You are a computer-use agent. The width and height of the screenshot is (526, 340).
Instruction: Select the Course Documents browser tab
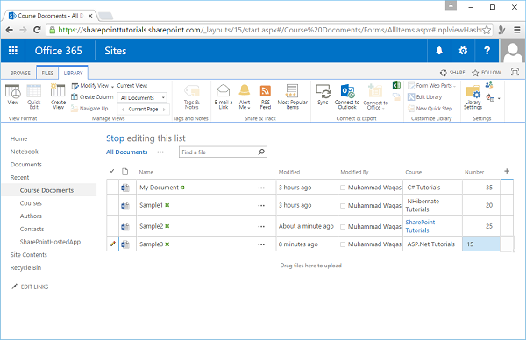(x=50, y=16)
